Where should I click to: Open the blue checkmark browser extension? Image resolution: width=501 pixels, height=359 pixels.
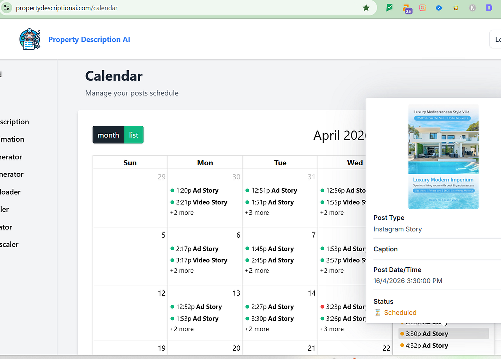click(x=439, y=8)
